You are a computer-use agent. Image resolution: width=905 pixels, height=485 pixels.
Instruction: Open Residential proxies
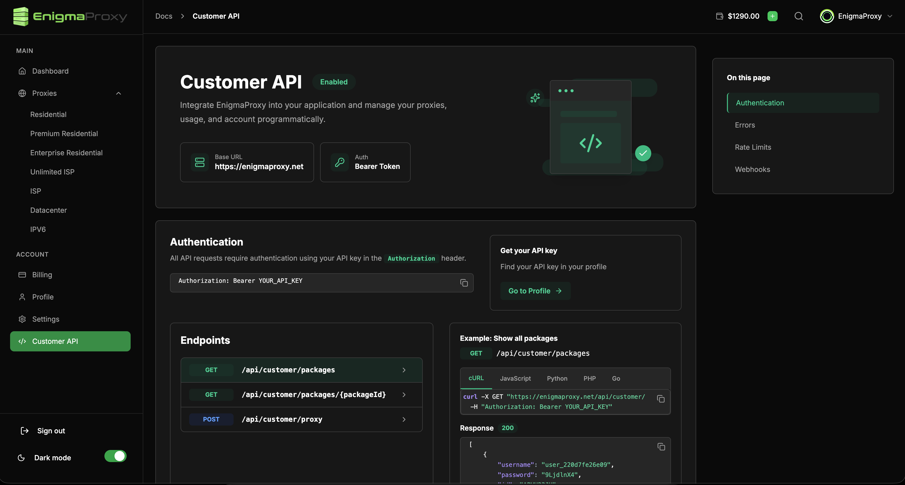[x=48, y=114]
